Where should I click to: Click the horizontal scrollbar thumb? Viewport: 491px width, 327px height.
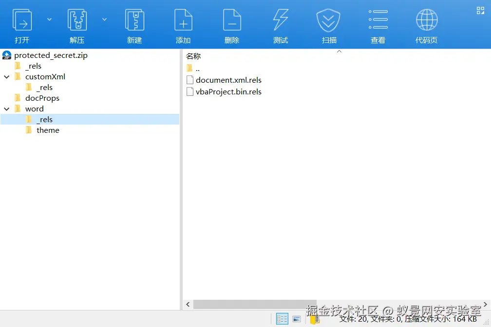tap(255, 305)
